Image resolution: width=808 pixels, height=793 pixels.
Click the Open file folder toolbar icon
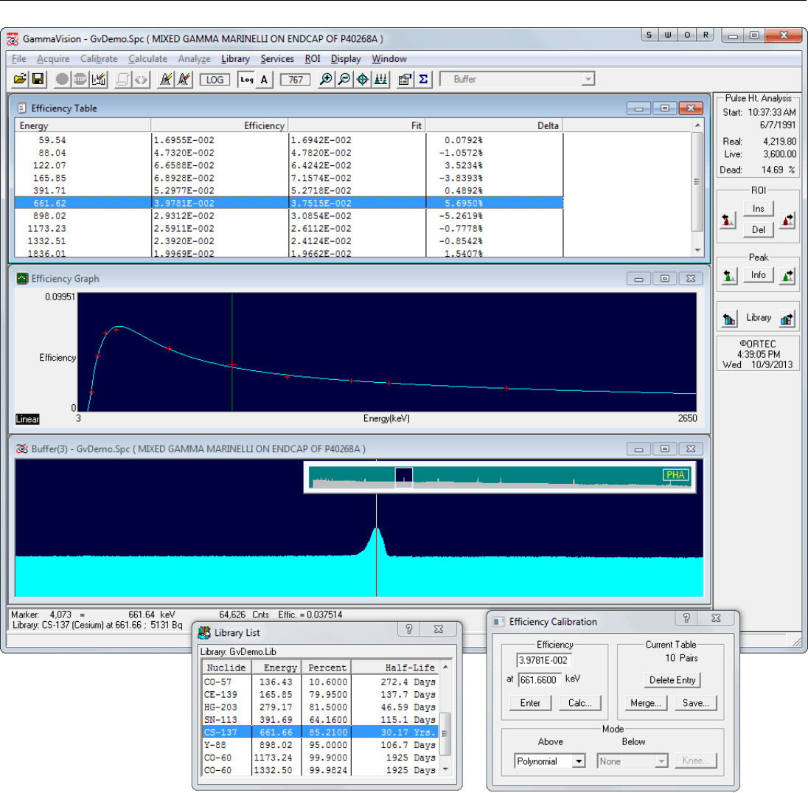(20, 80)
